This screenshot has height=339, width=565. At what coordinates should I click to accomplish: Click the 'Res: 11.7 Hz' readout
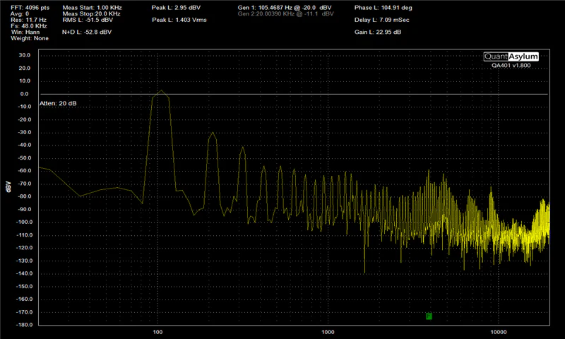point(28,20)
